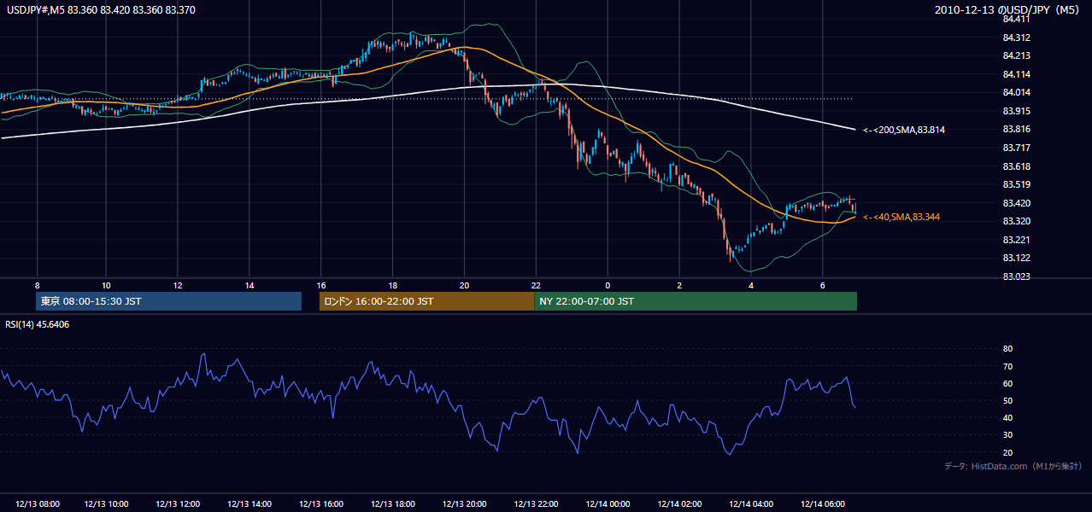Click price axis value 83.816
Viewport: 1092px width, 512px height.
[1017, 129]
